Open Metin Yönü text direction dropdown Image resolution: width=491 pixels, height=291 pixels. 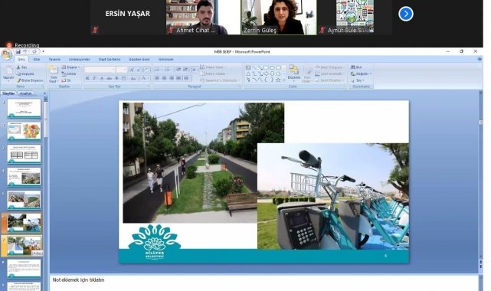click(213, 67)
